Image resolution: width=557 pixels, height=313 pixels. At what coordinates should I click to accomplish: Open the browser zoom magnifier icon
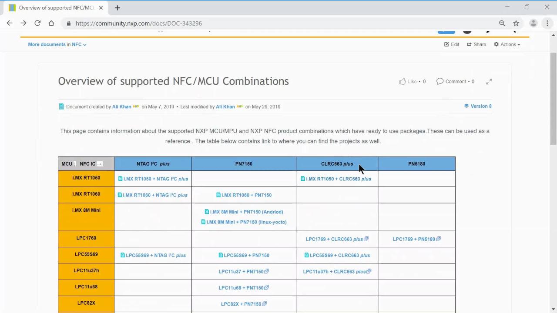502,23
